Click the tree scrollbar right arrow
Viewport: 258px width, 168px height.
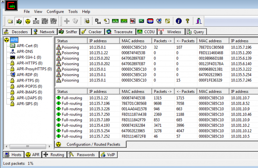click(x=49, y=147)
